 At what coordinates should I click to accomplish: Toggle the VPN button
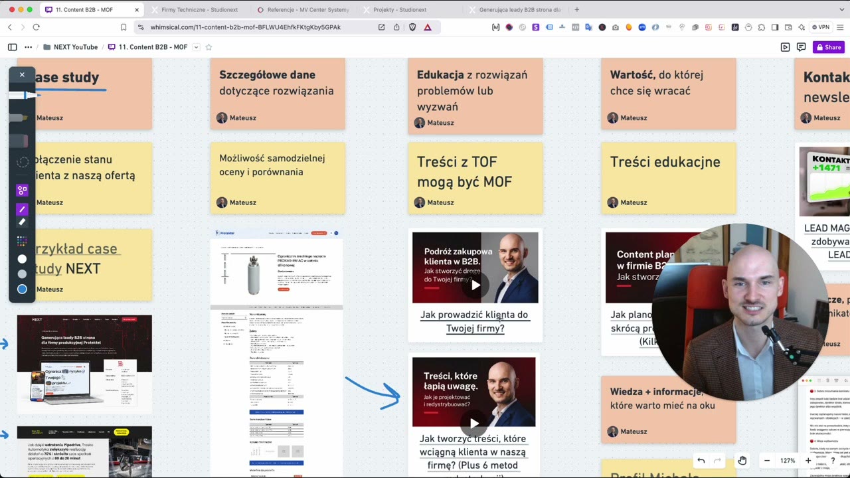coord(821,27)
